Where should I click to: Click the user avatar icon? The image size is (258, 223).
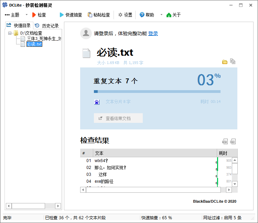click(x=86, y=33)
